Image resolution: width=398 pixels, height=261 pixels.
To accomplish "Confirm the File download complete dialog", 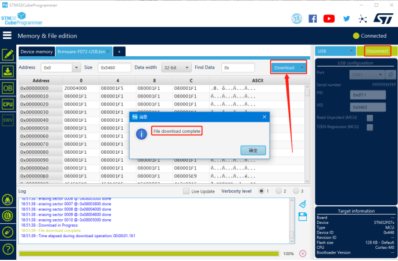I will coord(253,150).
